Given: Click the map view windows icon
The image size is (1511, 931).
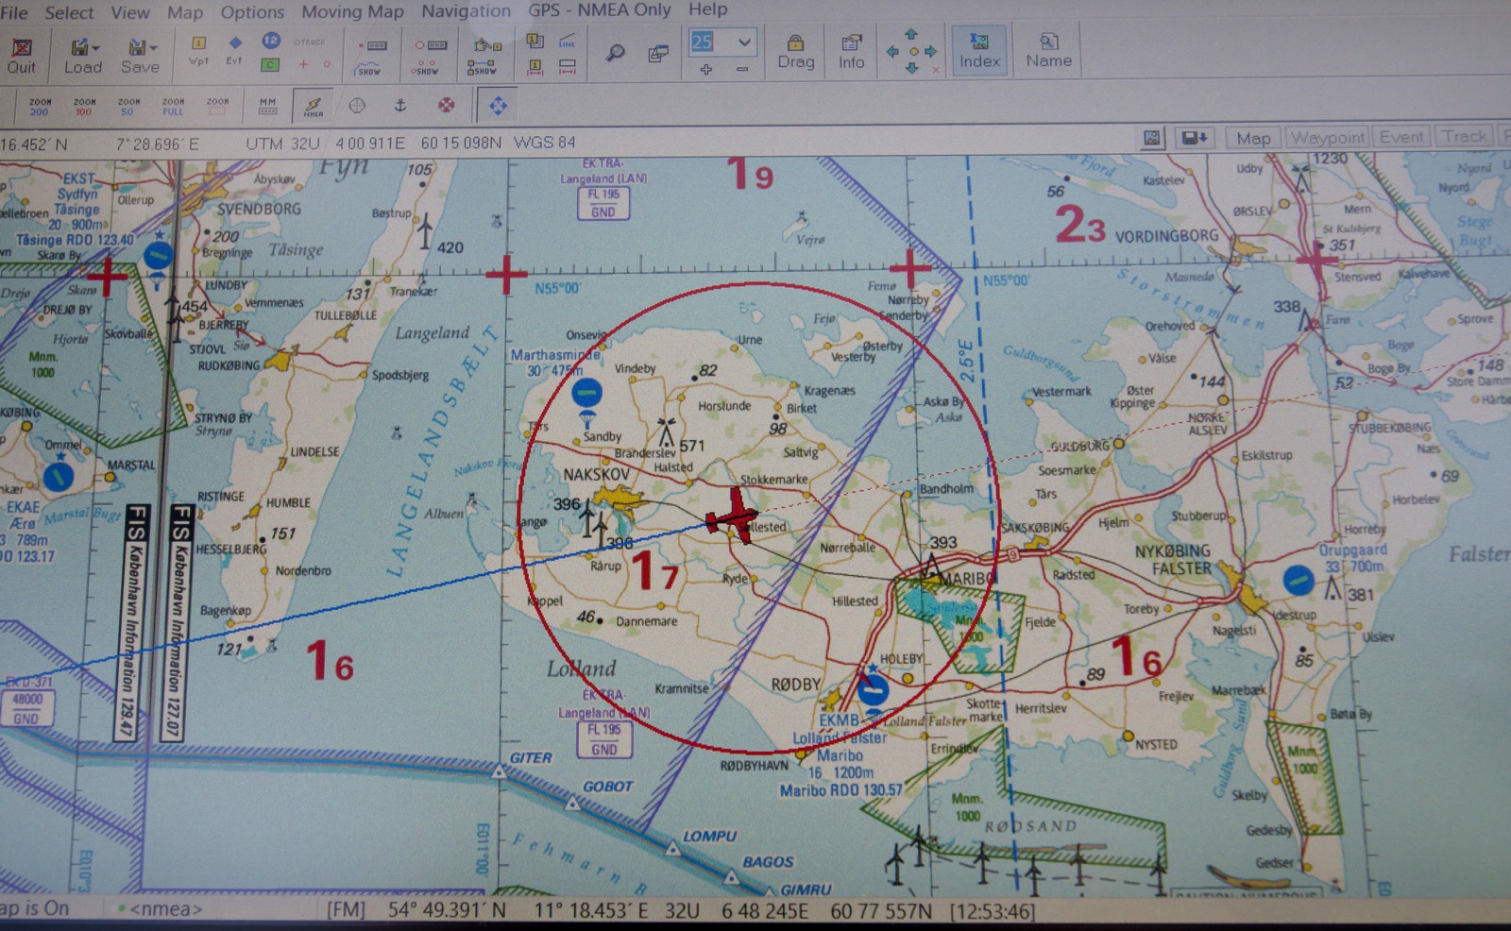Looking at the screenshot, I should pos(658,54).
